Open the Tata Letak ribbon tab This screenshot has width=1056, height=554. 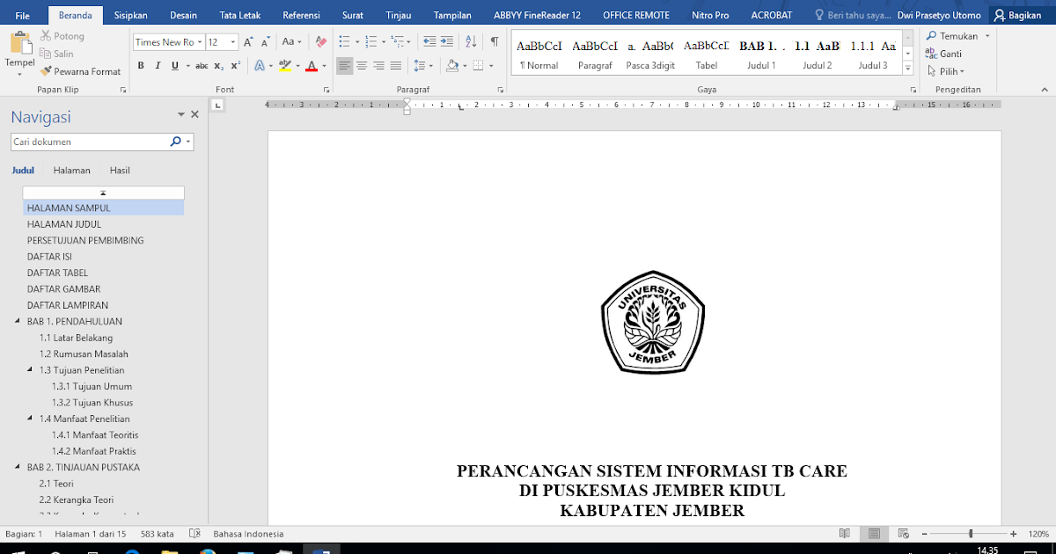(239, 15)
